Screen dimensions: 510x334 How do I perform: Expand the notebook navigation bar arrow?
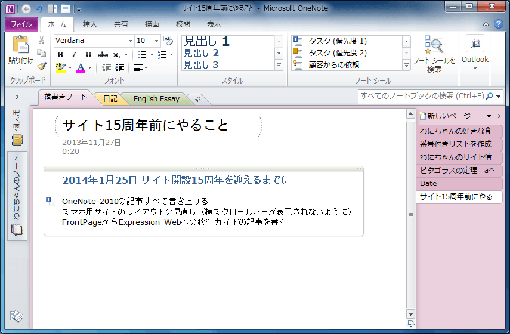pyautogui.click(x=17, y=97)
